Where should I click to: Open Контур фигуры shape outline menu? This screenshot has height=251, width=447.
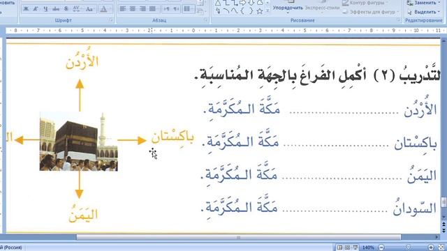(365, 3)
